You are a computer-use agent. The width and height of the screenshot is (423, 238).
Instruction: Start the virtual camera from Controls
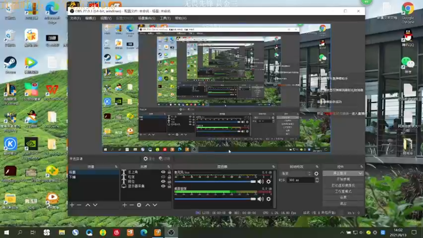[343, 186]
